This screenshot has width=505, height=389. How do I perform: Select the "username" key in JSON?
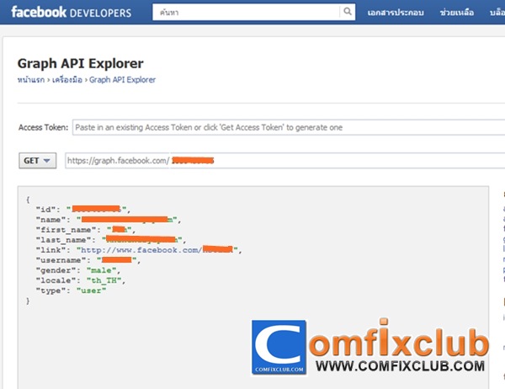(60, 260)
